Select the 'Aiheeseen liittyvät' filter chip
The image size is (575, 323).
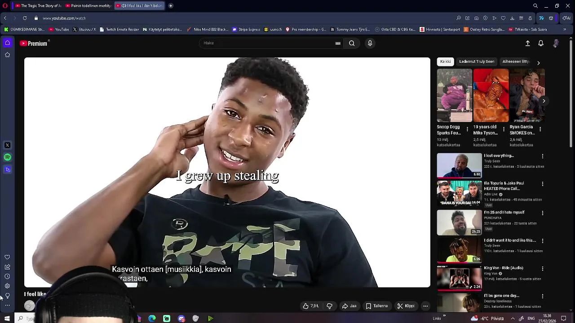(516, 61)
